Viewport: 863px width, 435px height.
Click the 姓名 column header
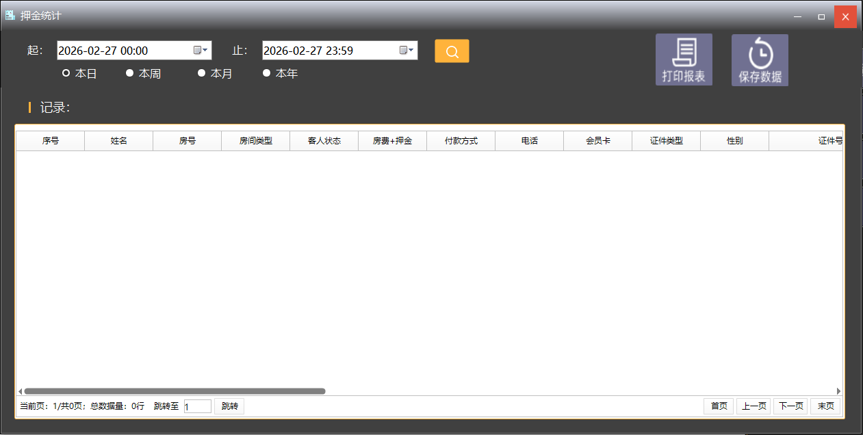click(119, 141)
